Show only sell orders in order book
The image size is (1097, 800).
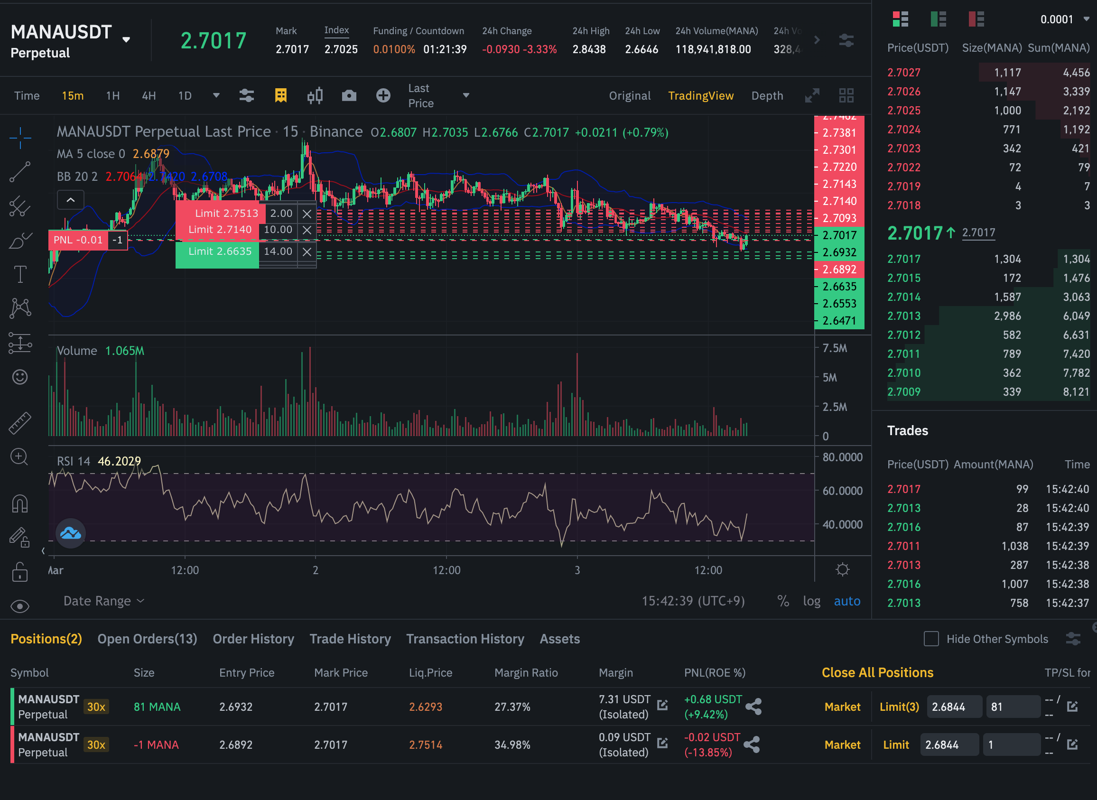[x=976, y=19]
